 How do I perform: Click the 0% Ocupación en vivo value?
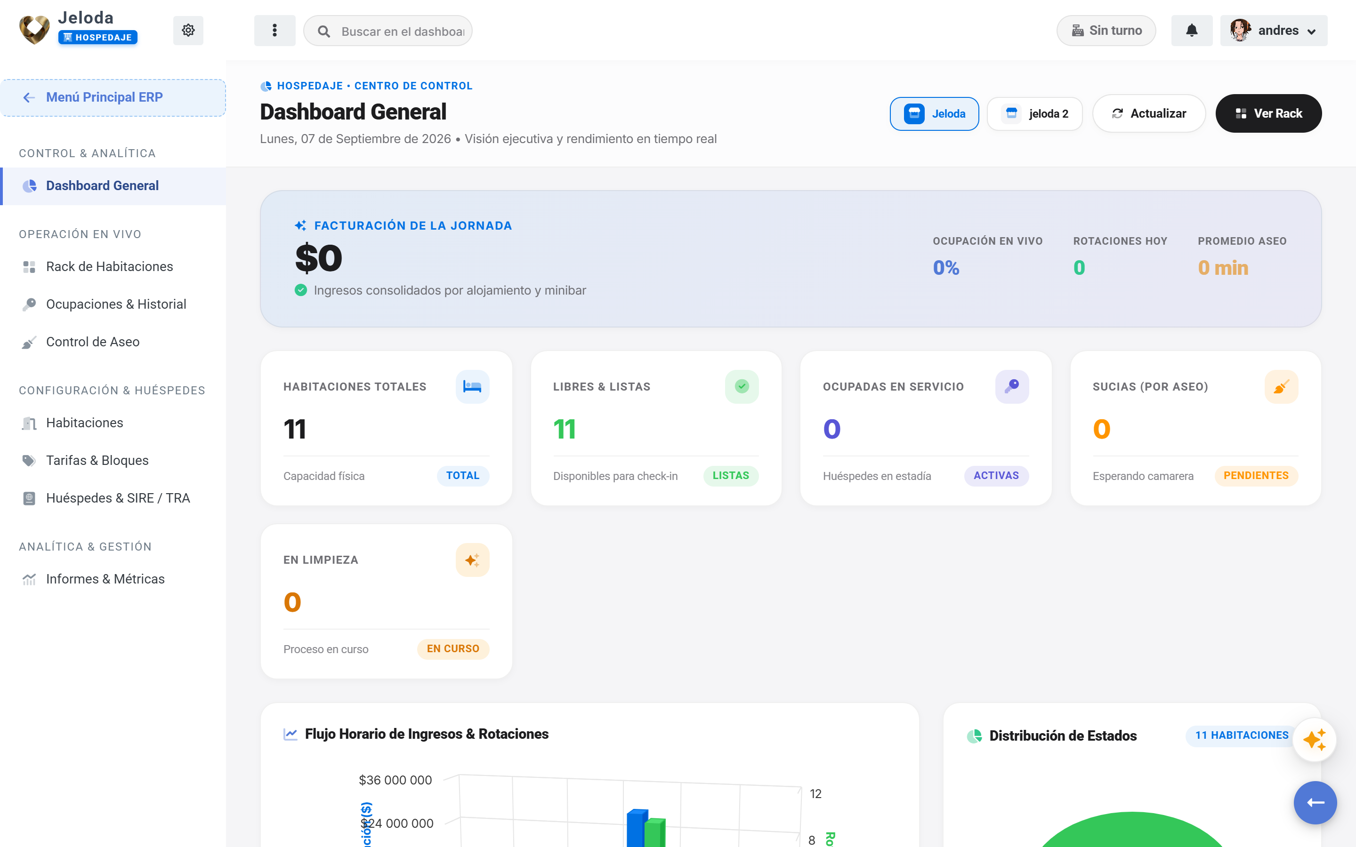[946, 268]
